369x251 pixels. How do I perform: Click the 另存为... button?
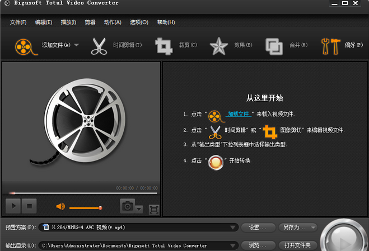pos(295,228)
